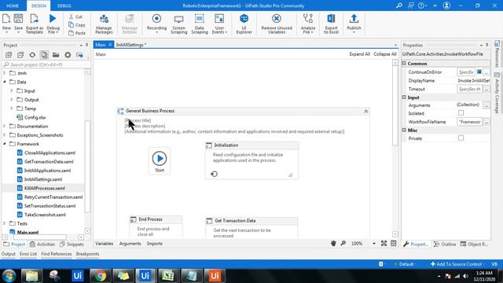Click Expand All in Project panel toolbar
Image resolution: width=503 pixels, height=283 pixels.
click(x=9, y=55)
